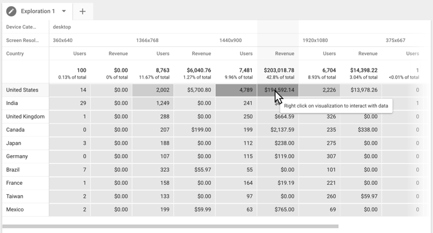Click the Taiwan $59.97 revenue cell
Image resolution: width=433 pixels, height=233 pixels.
pos(361,197)
